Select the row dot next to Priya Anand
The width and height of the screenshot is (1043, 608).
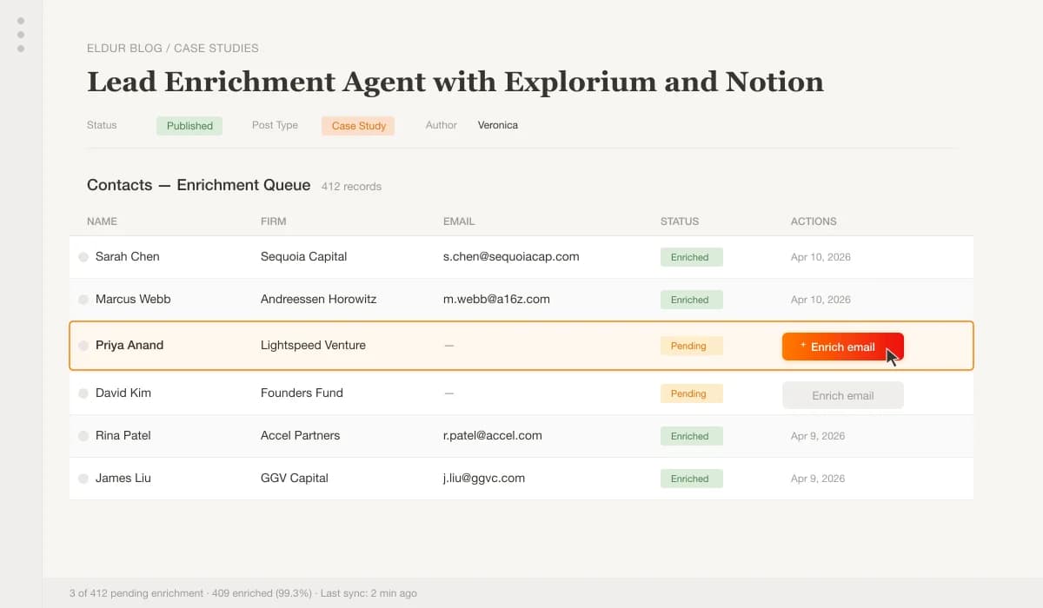(x=83, y=346)
